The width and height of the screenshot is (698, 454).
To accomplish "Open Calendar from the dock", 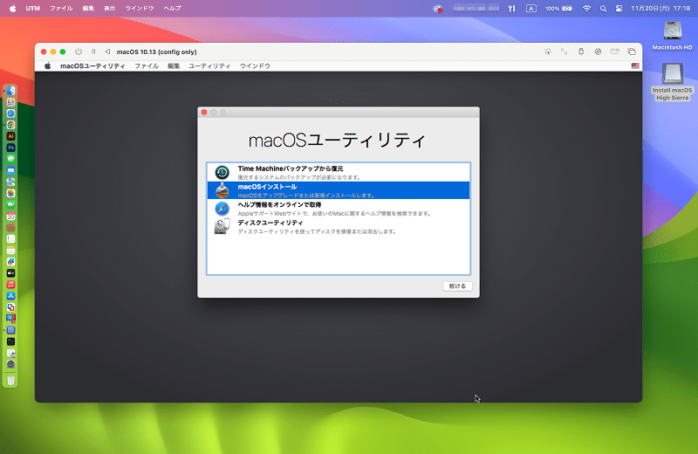I will point(10,217).
